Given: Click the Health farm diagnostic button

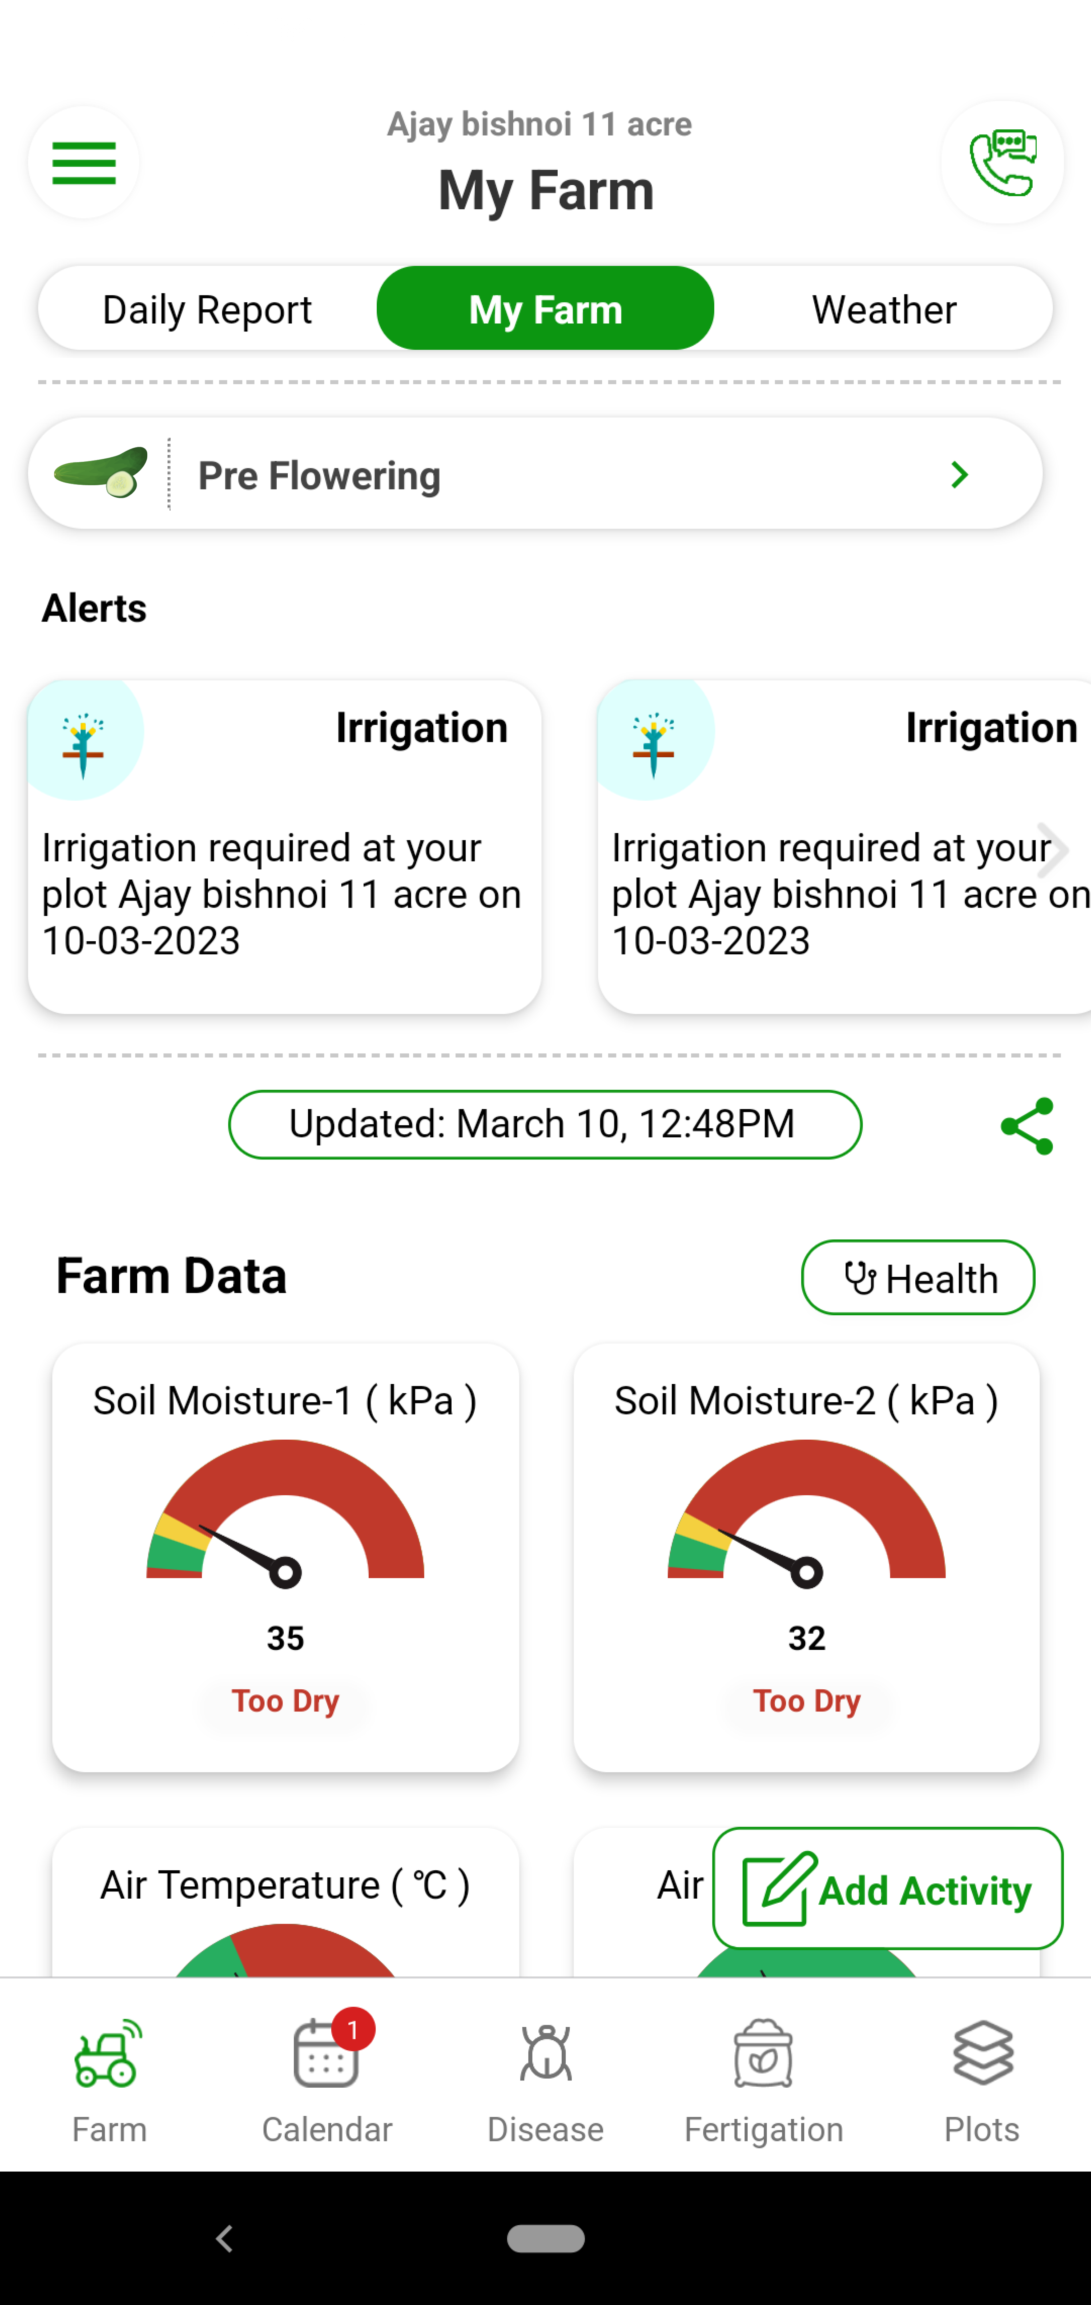Looking at the screenshot, I should [x=918, y=1276].
